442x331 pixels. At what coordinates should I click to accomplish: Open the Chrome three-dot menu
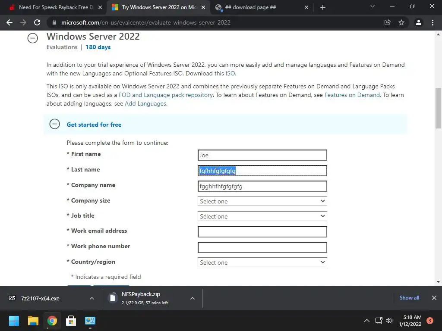click(x=433, y=22)
